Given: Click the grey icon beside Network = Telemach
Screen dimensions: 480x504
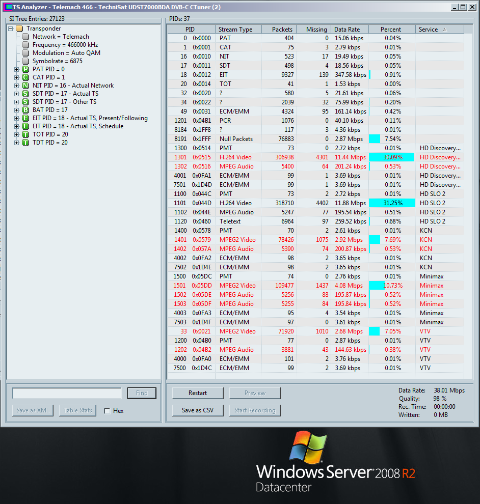Looking at the screenshot, I should tap(26, 37).
